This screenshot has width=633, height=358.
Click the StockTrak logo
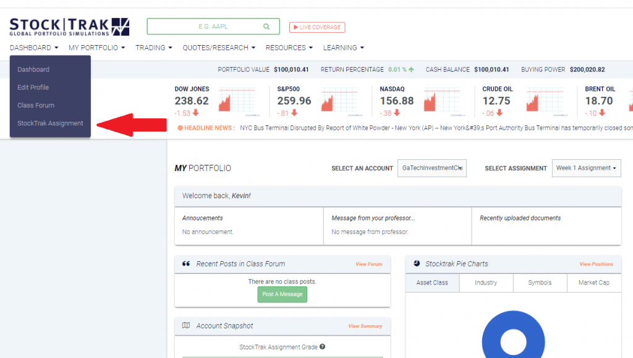(x=69, y=27)
